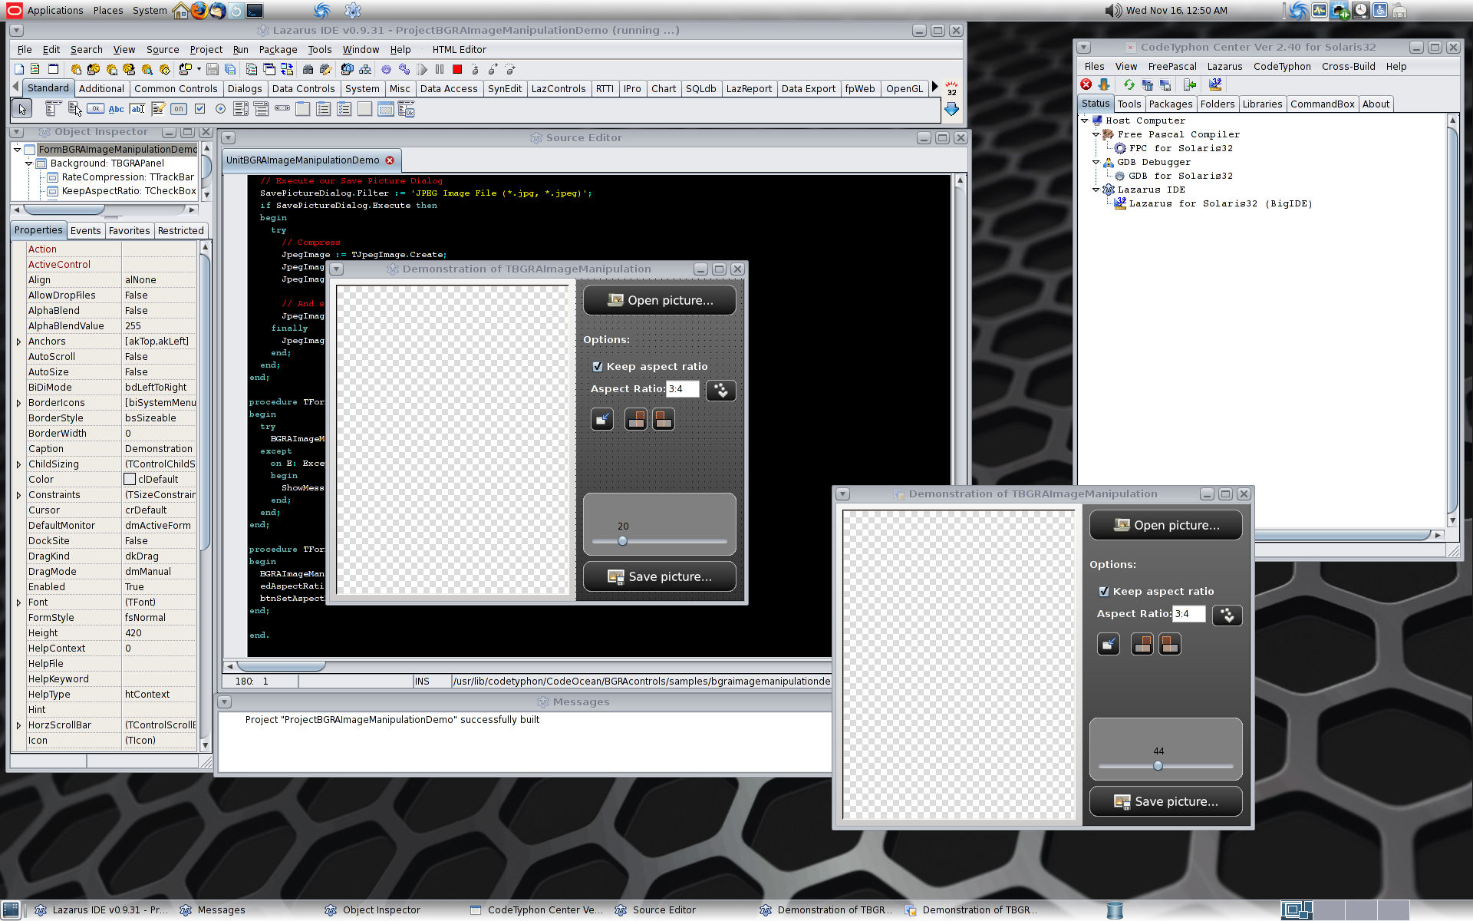Click the Run play arrow in Lazarus toolbar
Viewport: 1473px width, 921px height.
[422, 69]
